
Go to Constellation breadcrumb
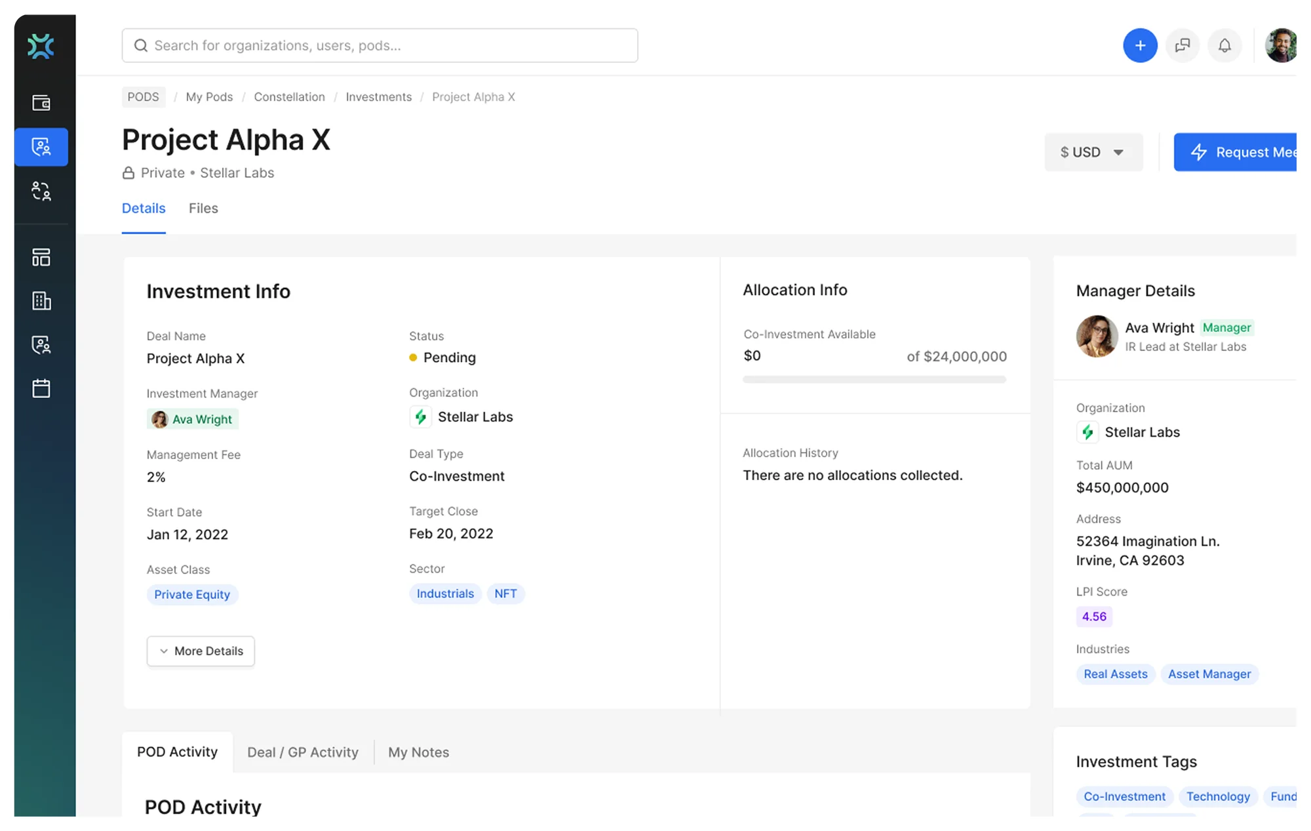tap(289, 97)
